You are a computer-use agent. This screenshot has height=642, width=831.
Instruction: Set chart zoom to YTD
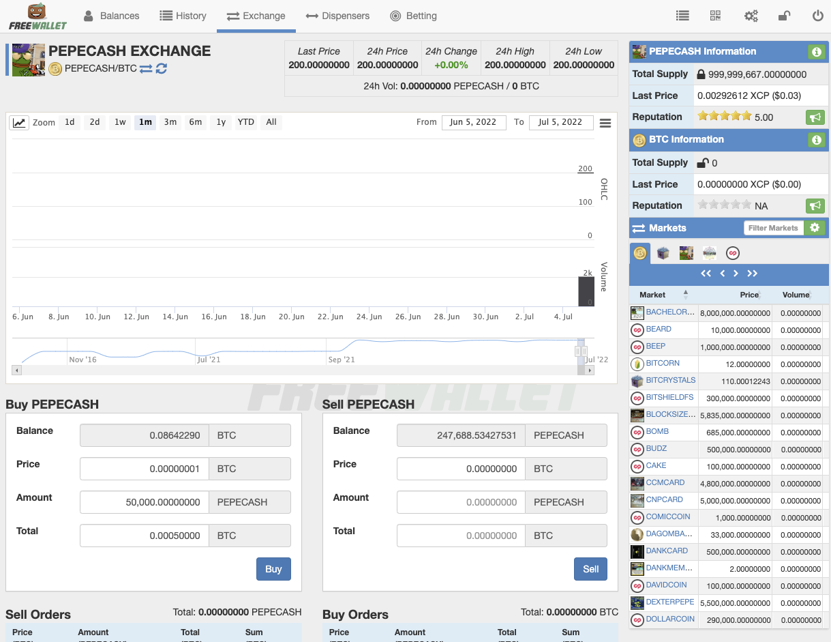[x=246, y=122]
